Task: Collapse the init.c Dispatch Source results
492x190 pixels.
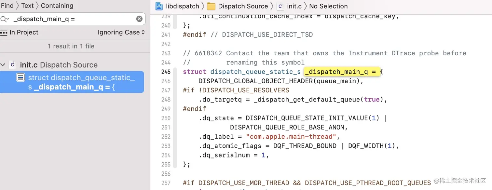Action: pos(3,65)
